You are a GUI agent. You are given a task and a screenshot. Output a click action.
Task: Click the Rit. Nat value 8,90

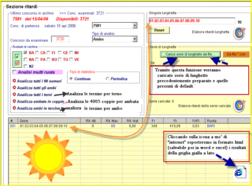133,126
